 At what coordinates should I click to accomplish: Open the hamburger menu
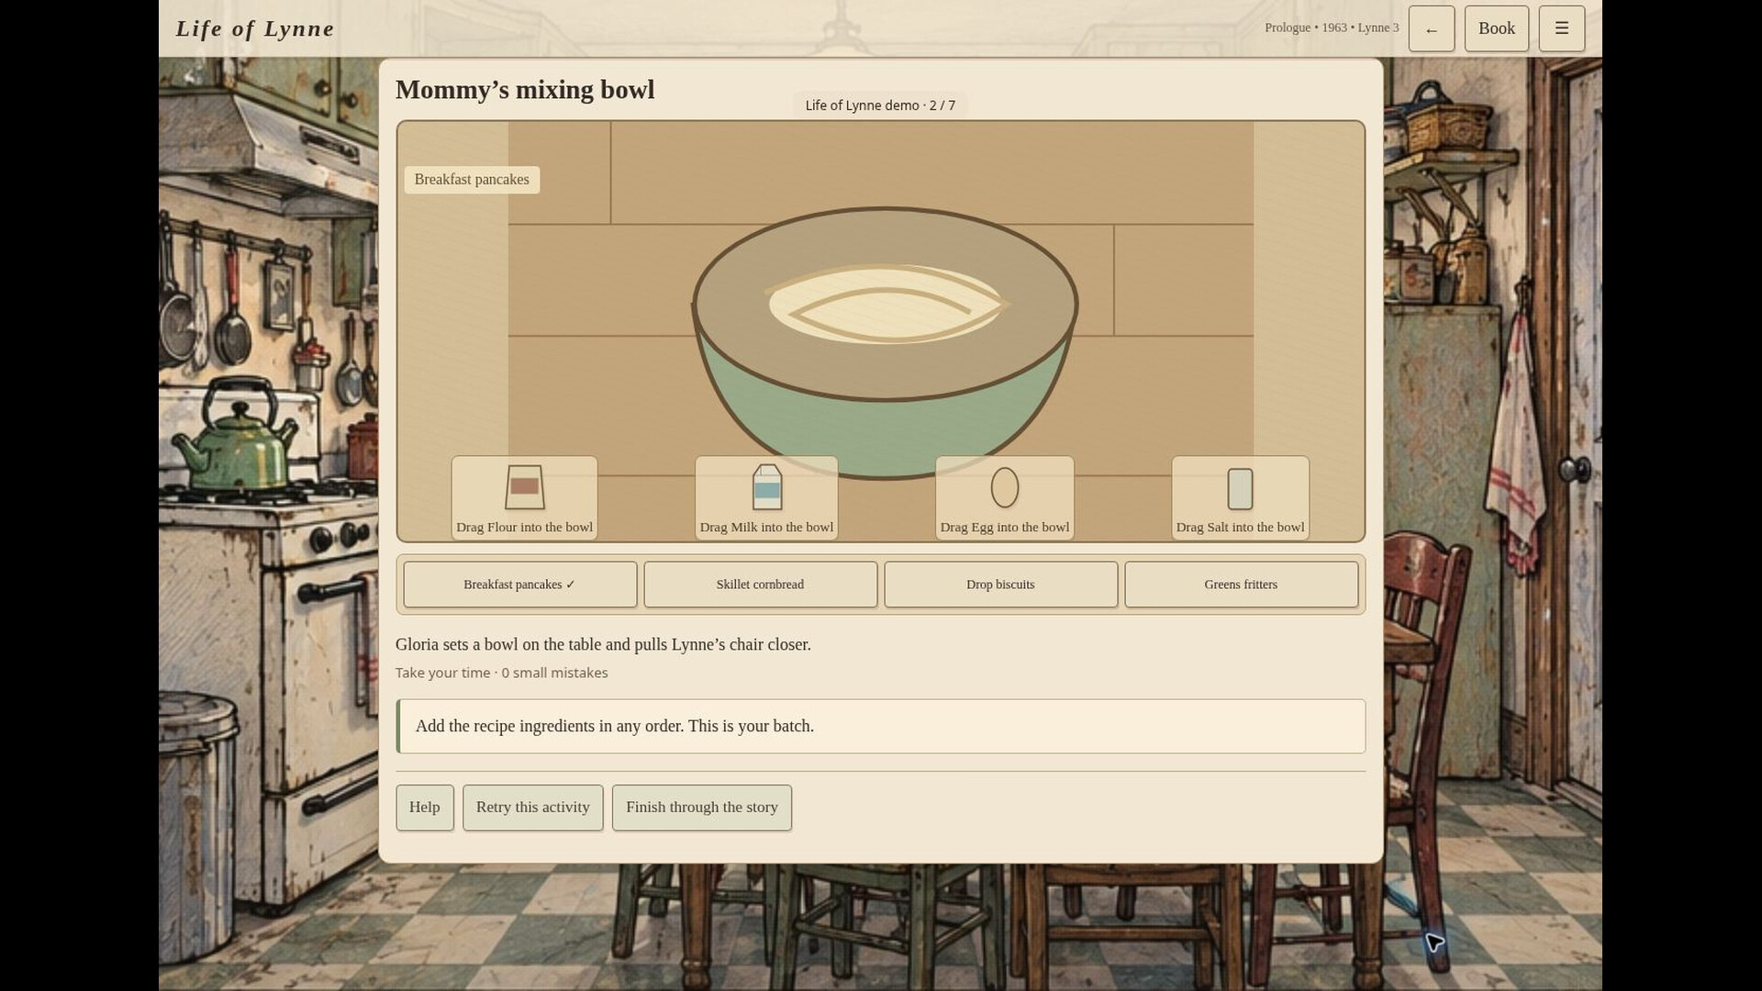(1561, 28)
